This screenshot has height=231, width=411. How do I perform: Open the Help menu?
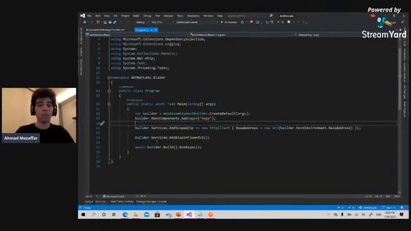click(x=220, y=16)
